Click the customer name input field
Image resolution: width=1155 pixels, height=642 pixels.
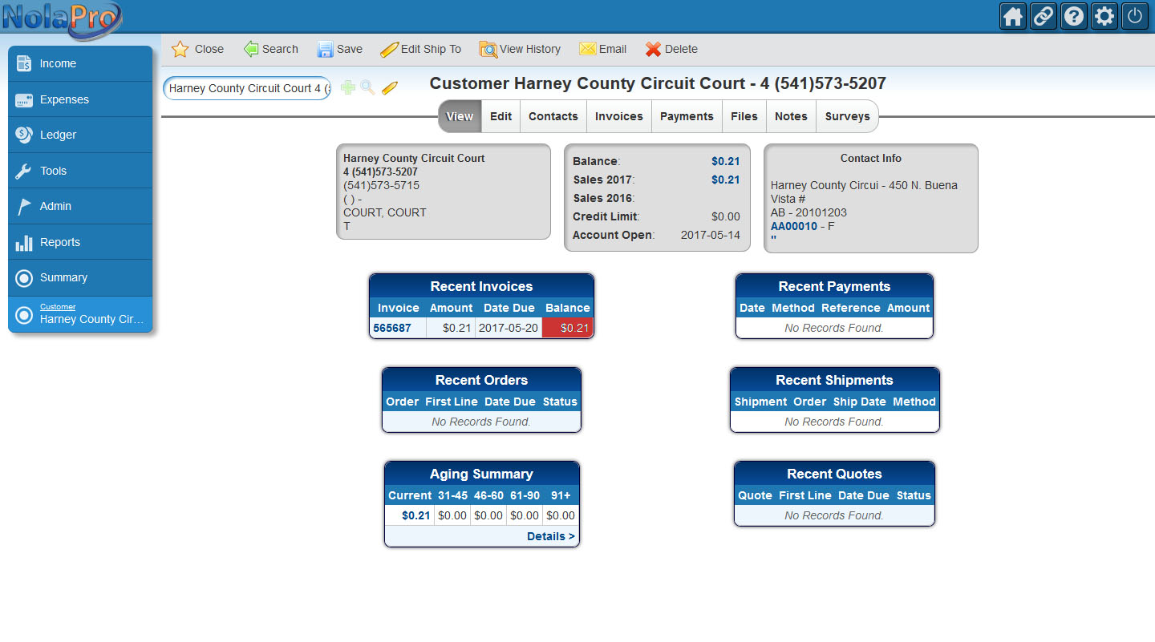tap(247, 88)
